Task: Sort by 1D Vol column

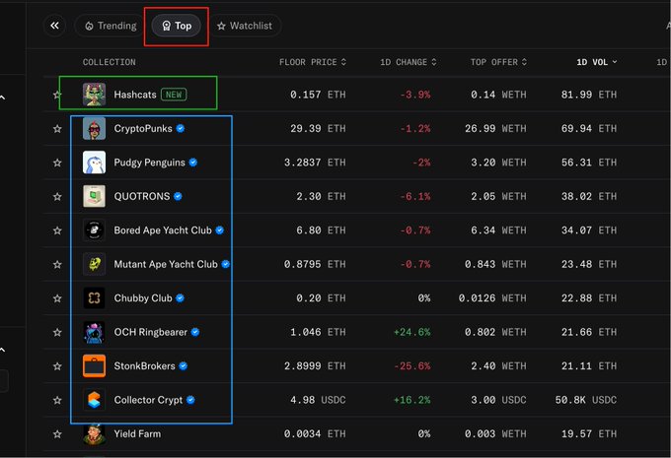Action: coord(597,62)
